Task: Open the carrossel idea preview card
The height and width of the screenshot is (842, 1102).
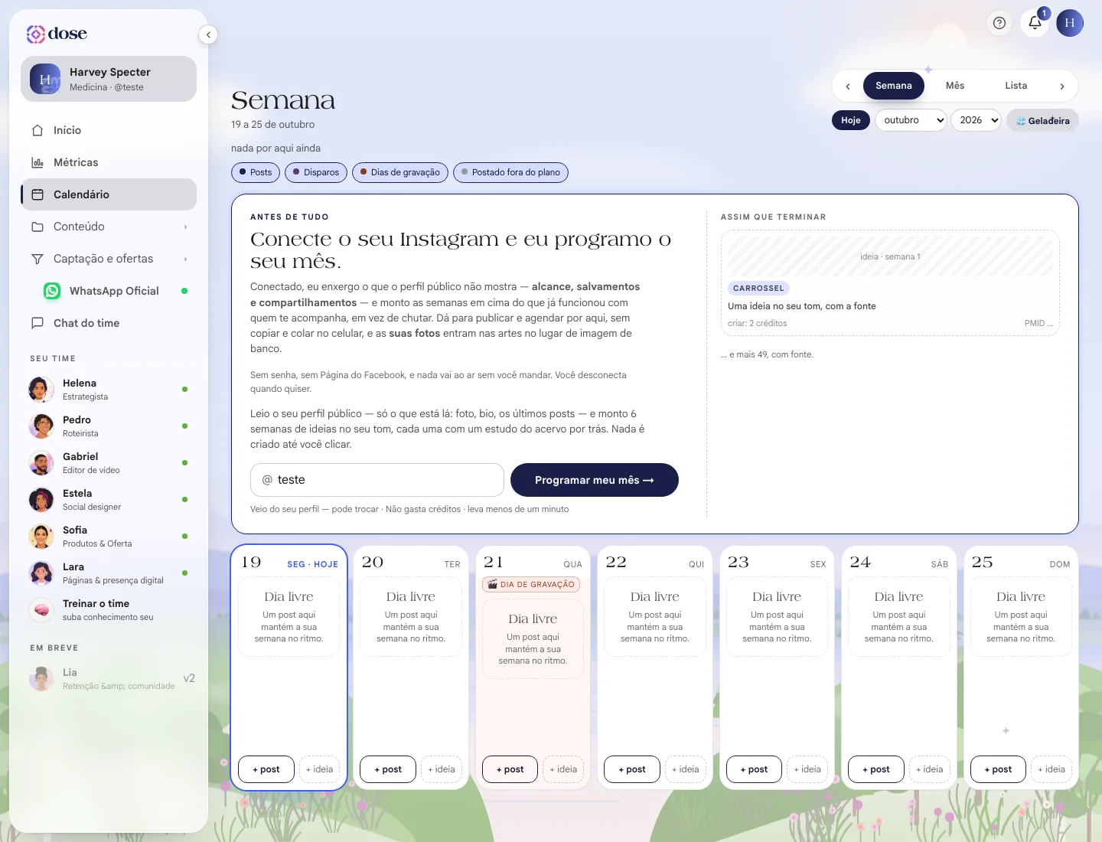Action: (890, 283)
